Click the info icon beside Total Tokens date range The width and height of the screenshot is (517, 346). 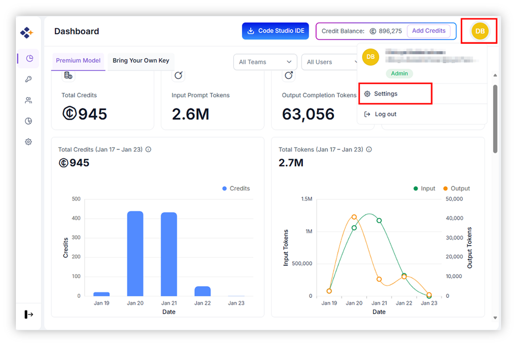(369, 150)
